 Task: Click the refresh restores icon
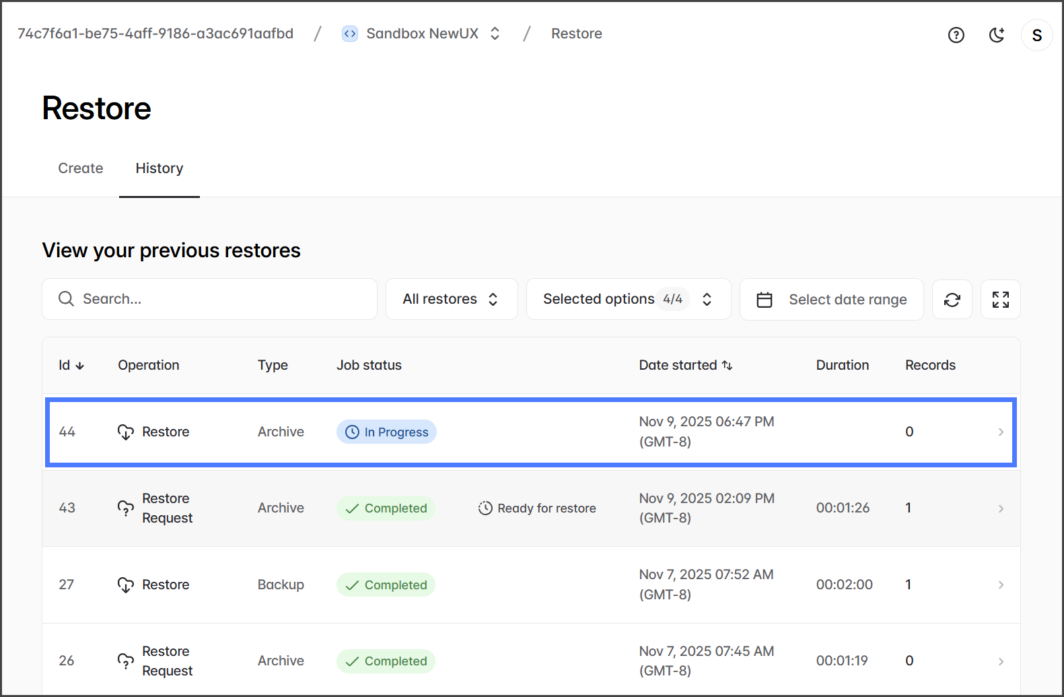952,300
